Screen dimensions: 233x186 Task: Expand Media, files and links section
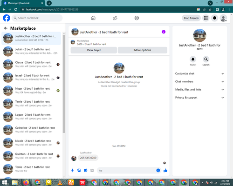[199, 89]
